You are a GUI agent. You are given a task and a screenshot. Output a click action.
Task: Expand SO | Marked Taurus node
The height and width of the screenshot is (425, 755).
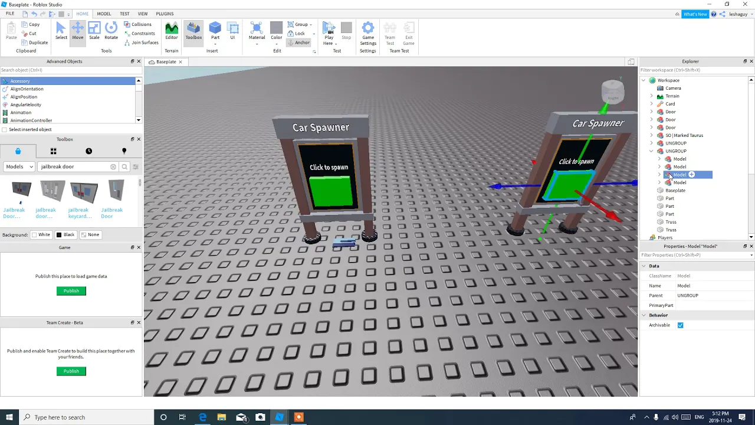tap(652, 136)
